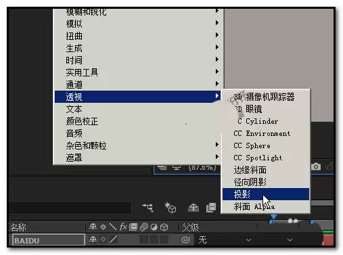Open the parent 无 dropdown
This screenshot has width=343, height=255.
pos(225,239)
